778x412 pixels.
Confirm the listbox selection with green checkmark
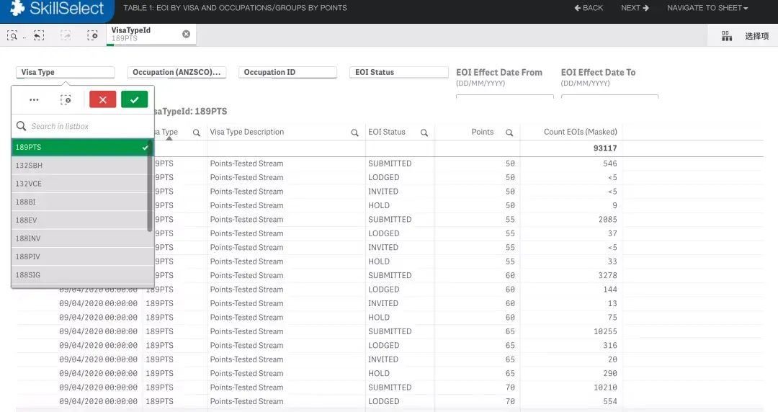pos(134,99)
